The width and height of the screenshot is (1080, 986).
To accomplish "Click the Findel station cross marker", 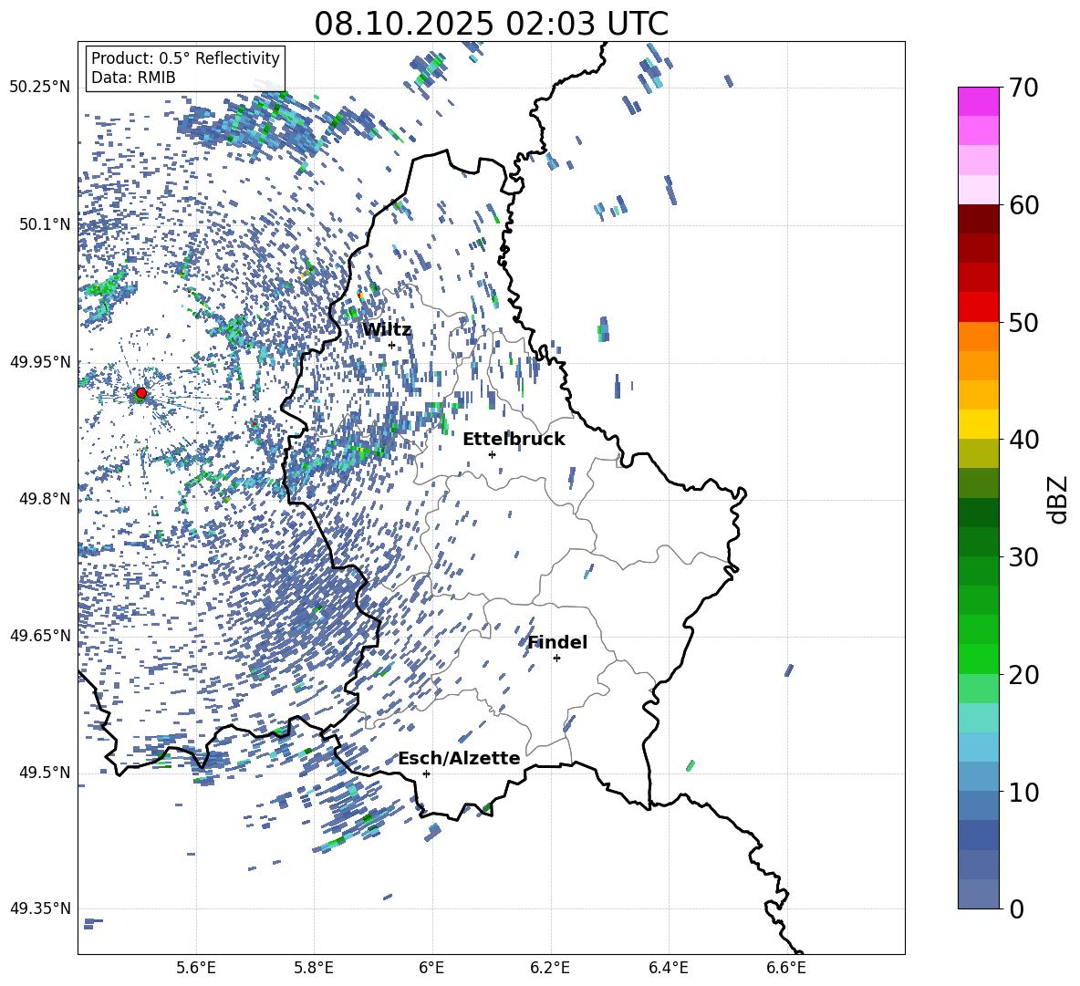I will (x=556, y=658).
